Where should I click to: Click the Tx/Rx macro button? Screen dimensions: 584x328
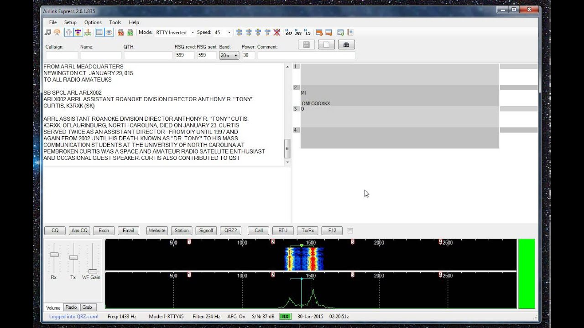[308, 231]
